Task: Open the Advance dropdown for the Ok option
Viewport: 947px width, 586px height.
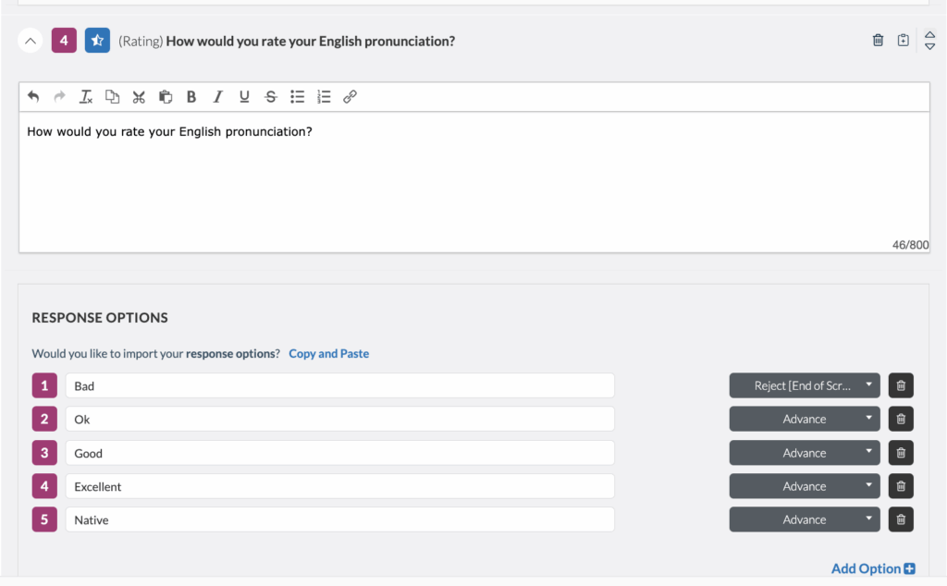Action: pos(804,419)
